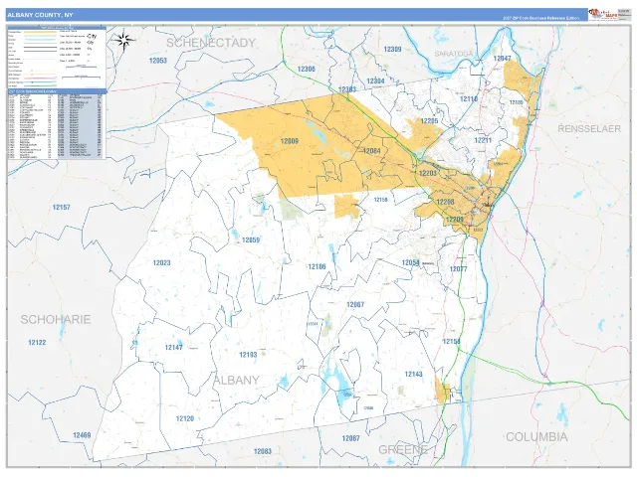Click ZIP code label 12304

[x=375, y=81]
